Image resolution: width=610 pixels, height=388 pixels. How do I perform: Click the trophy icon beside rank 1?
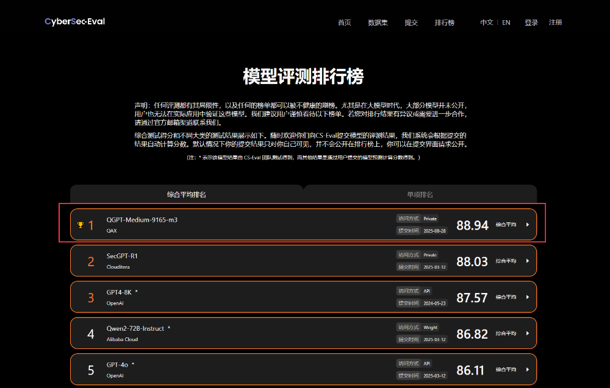pos(81,225)
